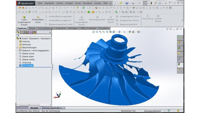
Task: Click the Save icon in top toolbar
Action: pyautogui.click(x=127, y=3)
